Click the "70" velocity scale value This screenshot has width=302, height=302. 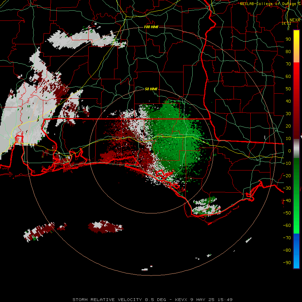click(x=288, y=64)
